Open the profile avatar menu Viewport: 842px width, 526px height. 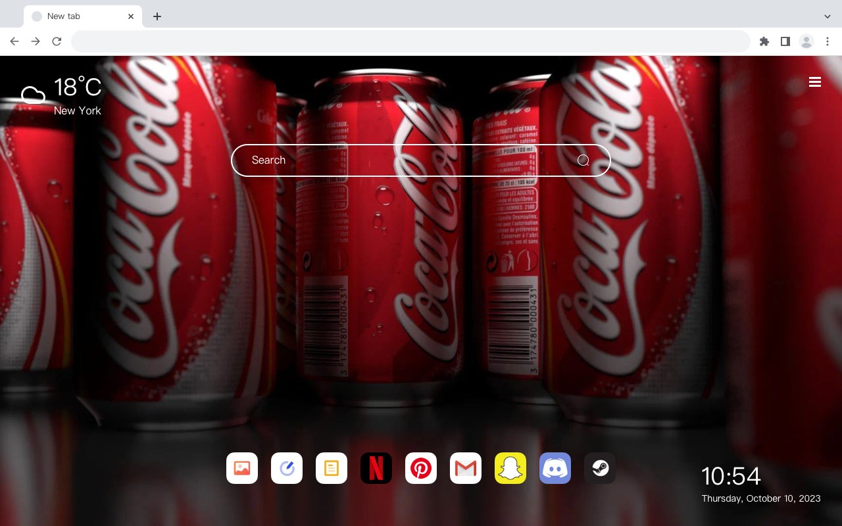click(806, 41)
